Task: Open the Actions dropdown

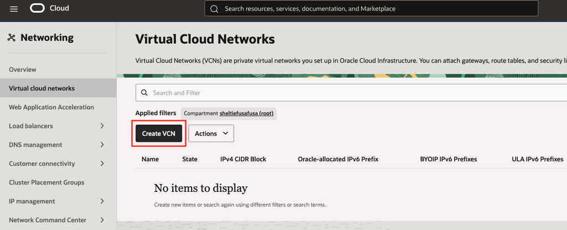Action: 211,134
